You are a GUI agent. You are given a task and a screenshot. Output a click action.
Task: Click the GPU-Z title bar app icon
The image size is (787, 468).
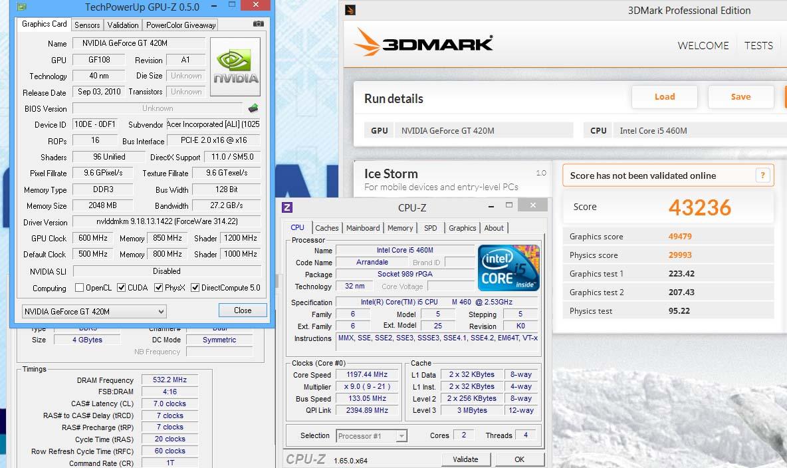pos(21,7)
